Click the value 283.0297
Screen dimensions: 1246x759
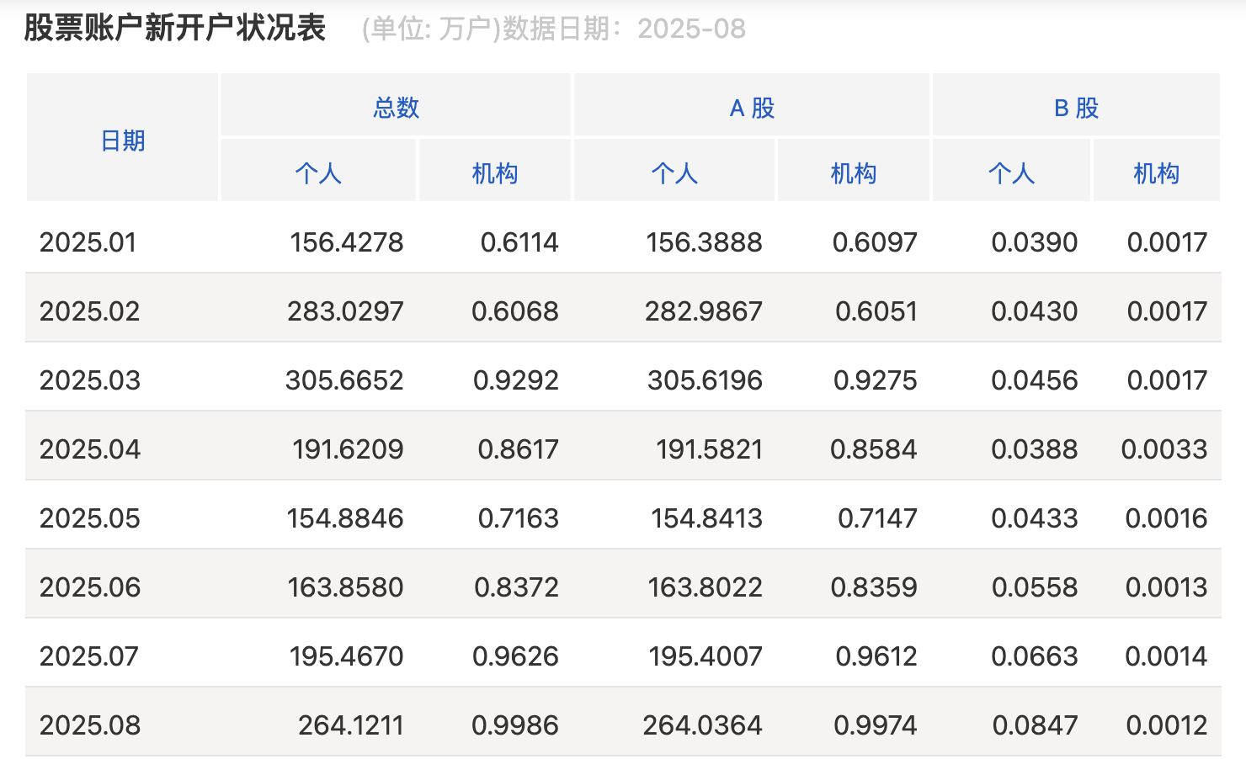point(345,311)
